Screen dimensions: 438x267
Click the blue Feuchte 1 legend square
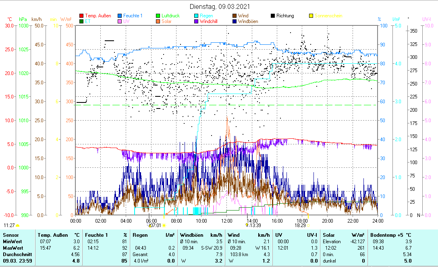click(x=120, y=16)
